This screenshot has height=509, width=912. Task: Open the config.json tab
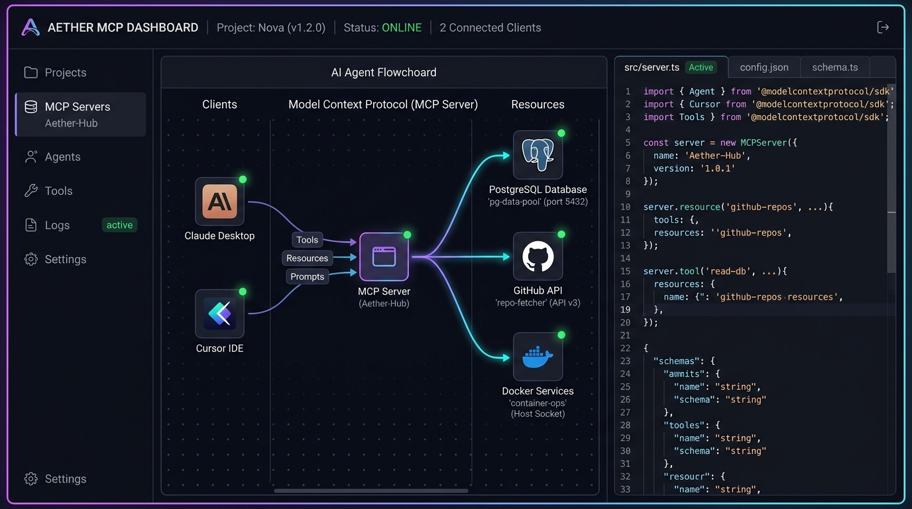coord(764,68)
